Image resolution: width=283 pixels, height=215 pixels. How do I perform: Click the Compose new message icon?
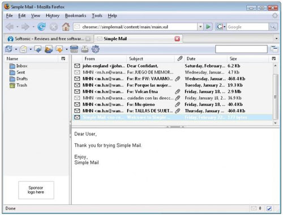(23, 49)
